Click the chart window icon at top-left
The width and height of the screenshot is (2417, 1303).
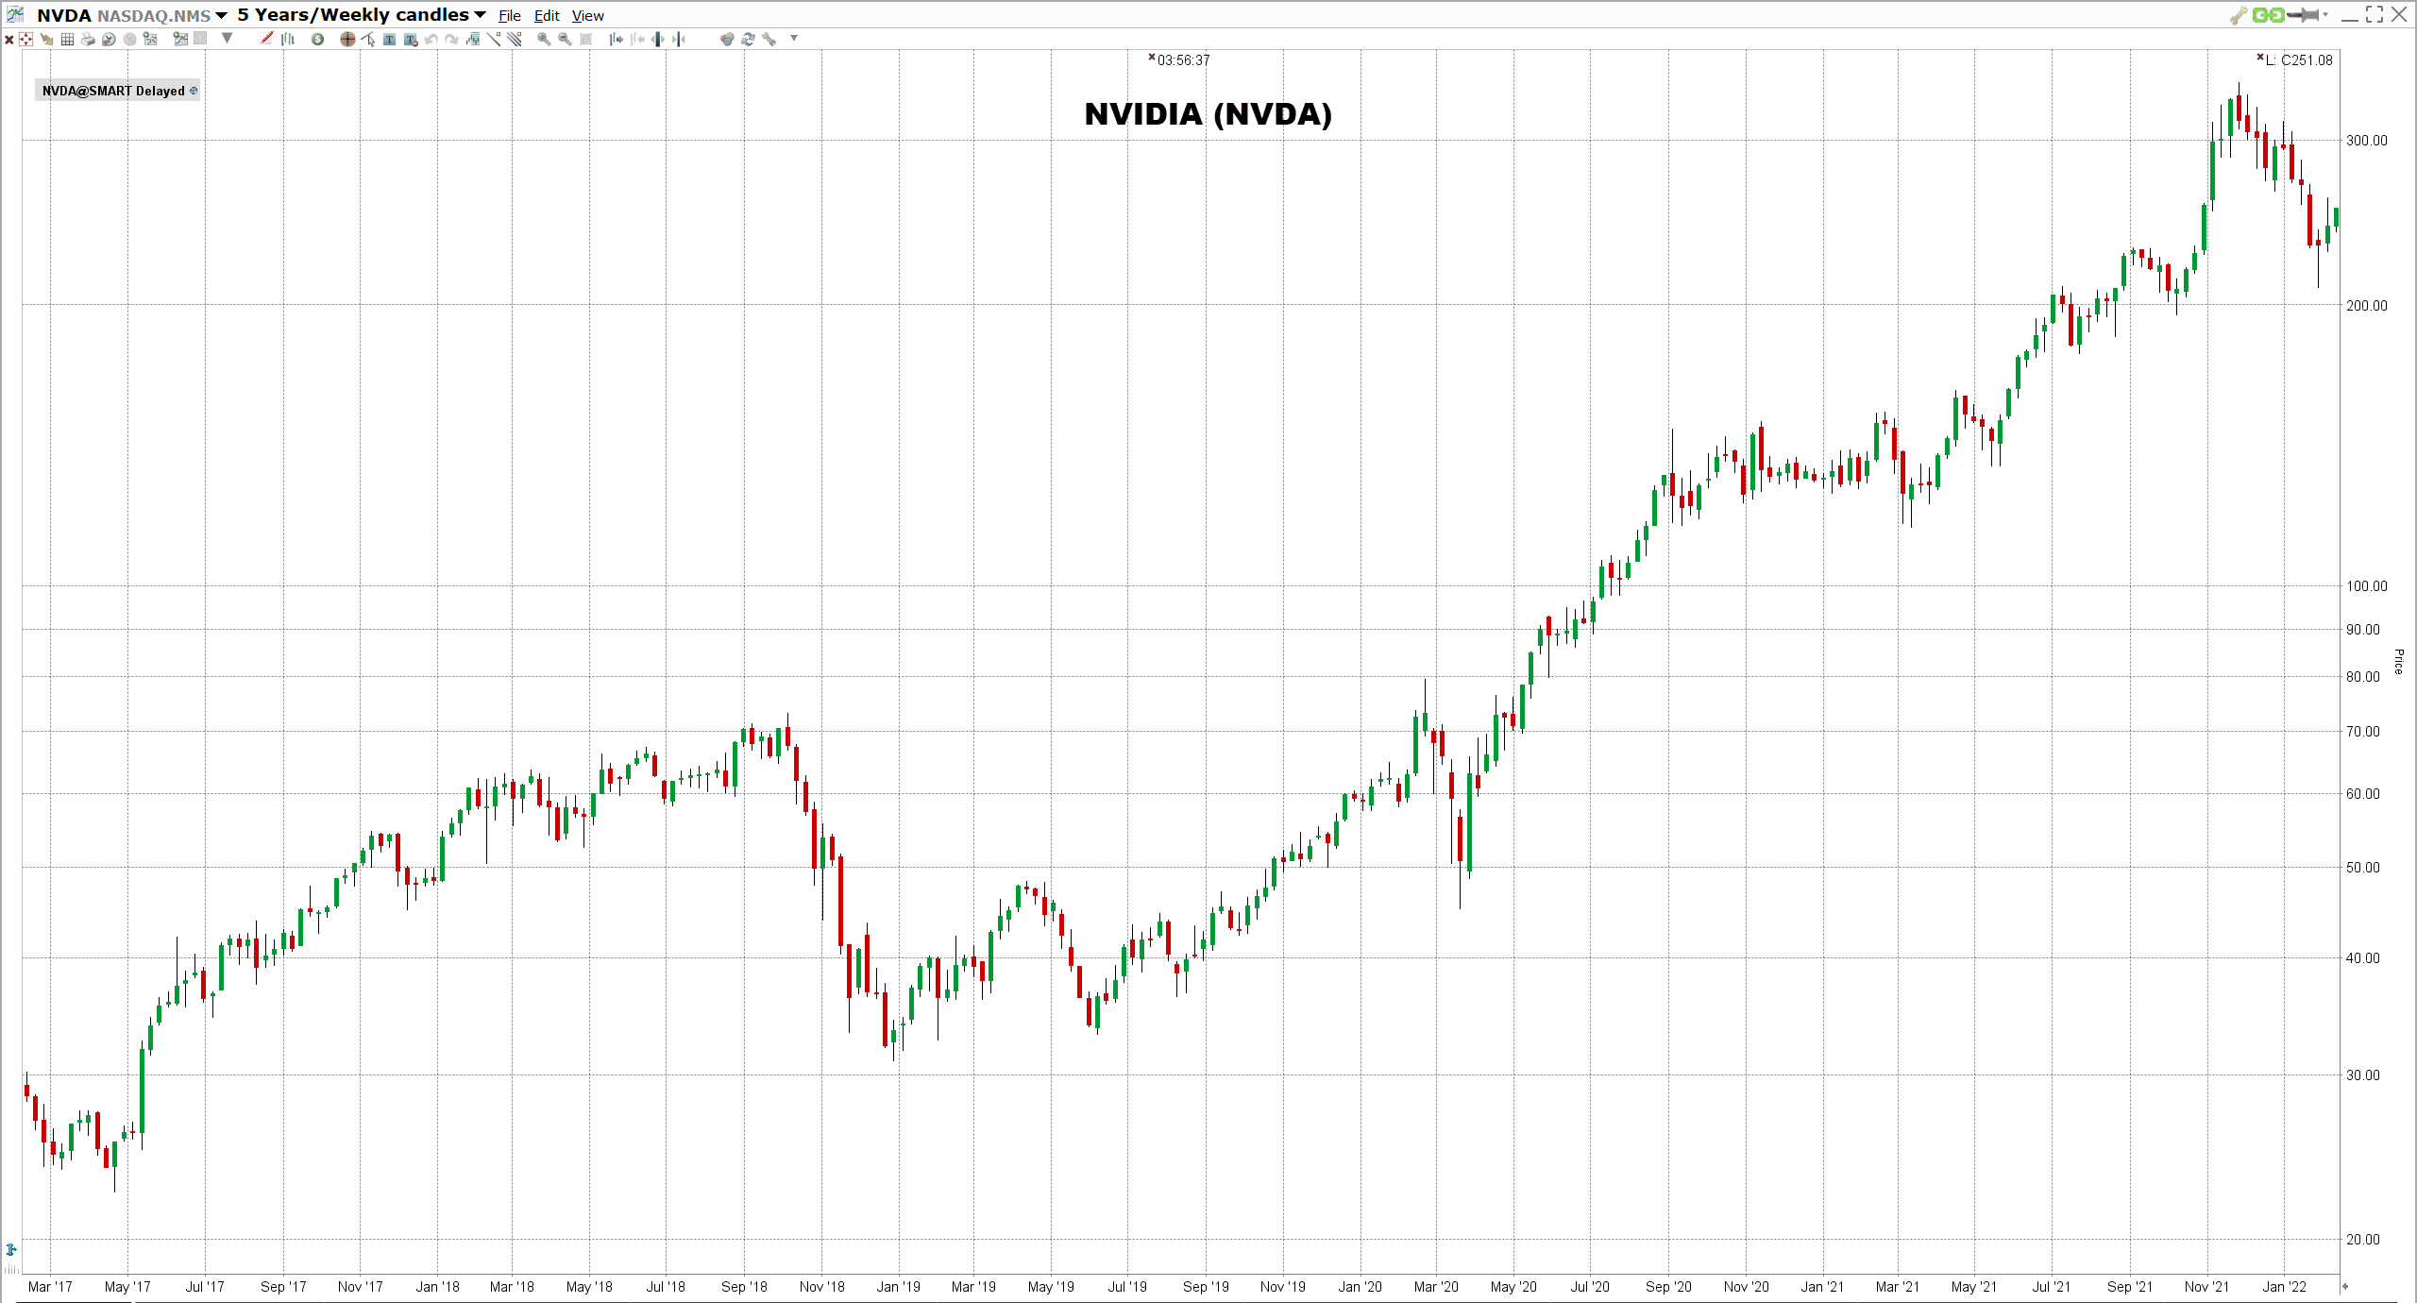[15, 14]
